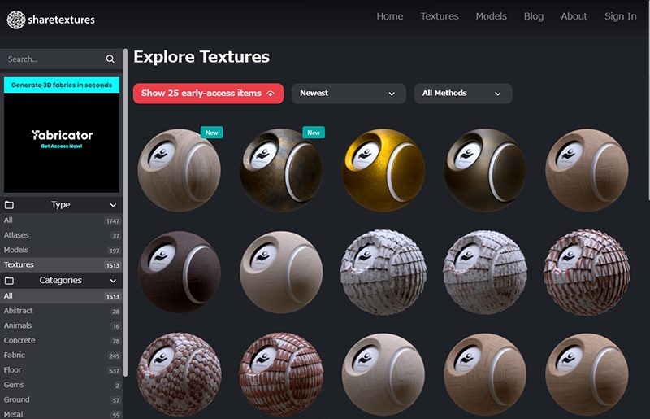650x419 pixels.
Task: Click inside the Search text field
Action: coord(49,59)
